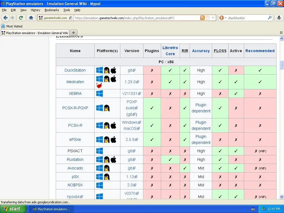The width and height of the screenshot is (284, 213).
Task: Select PlayStation emulators taskbar button
Action: (x=51, y=209)
